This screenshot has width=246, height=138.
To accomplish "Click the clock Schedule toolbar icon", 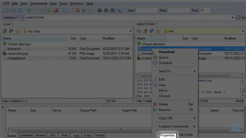I will click(42, 10).
